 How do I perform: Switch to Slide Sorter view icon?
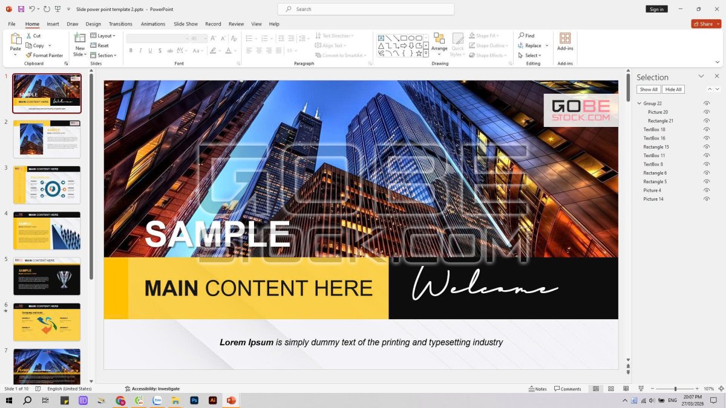tap(611, 389)
